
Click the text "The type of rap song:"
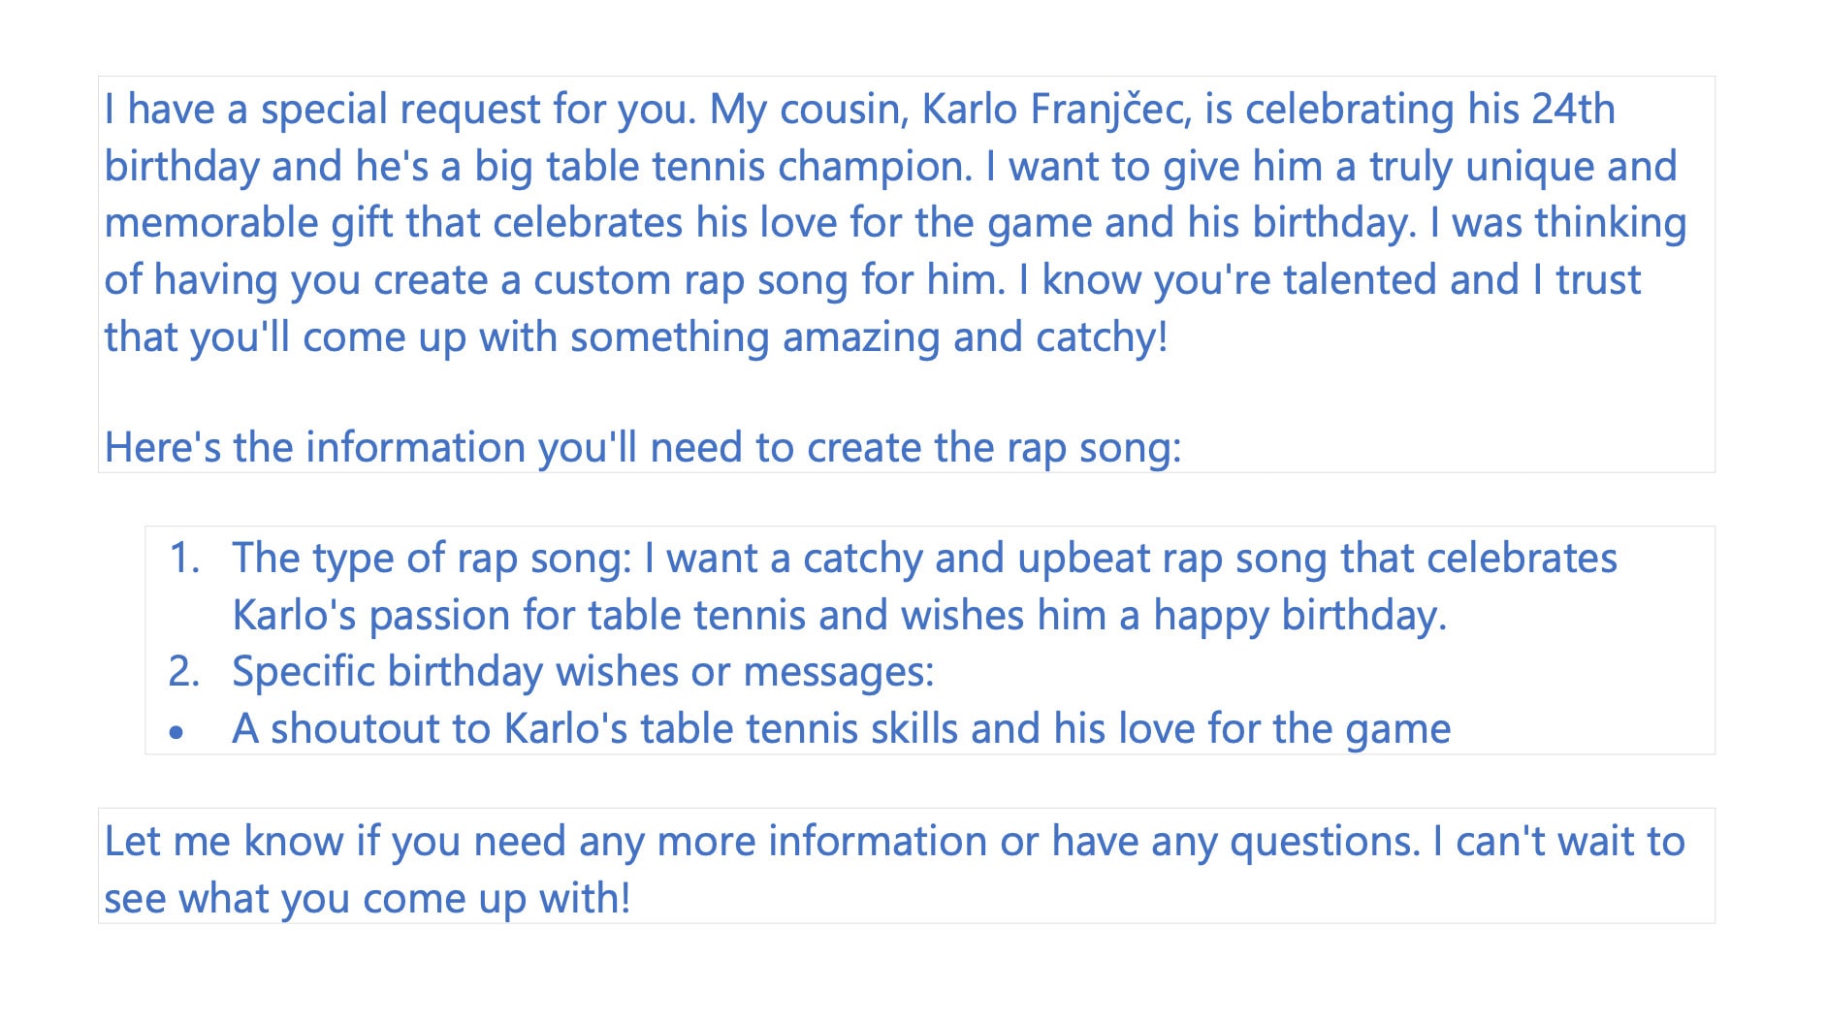pyautogui.click(x=432, y=559)
